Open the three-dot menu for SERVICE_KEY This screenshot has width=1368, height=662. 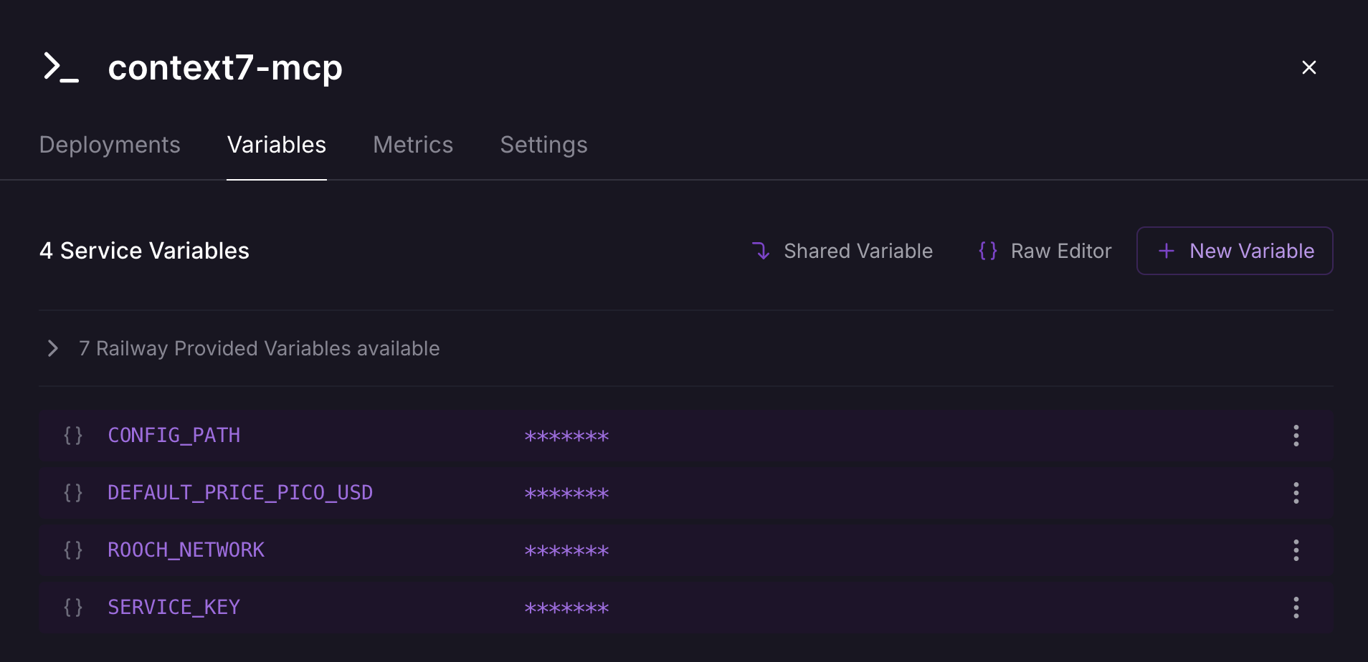pyautogui.click(x=1296, y=608)
